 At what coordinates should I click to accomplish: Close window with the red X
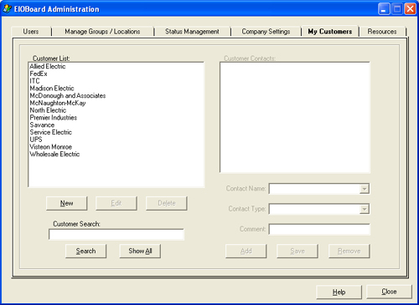[x=411, y=9]
